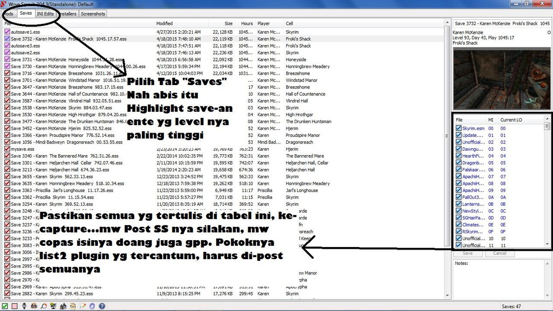Click the green checkmark status bar icon
The height and width of the screenshot is (311, 553).
[5, 306]
